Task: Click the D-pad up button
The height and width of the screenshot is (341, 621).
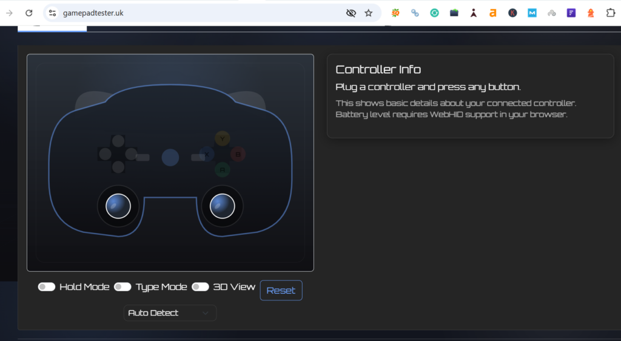Action: point(118,141)
